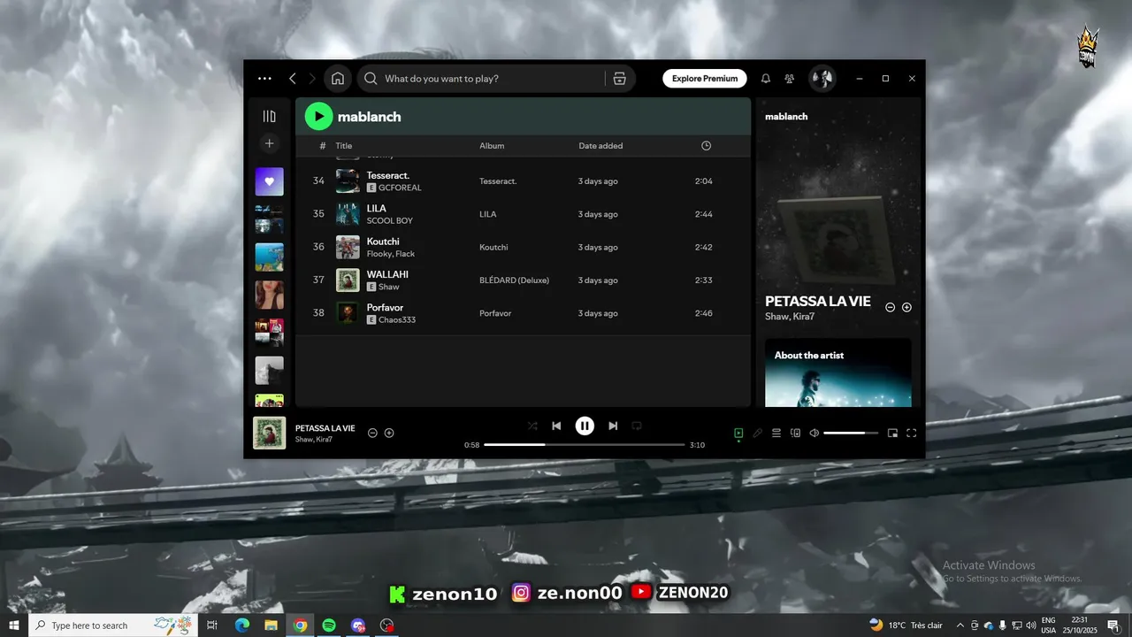Select track 'Porfavor' title
Screen dimensions: 1132x637
coord(385,308)
